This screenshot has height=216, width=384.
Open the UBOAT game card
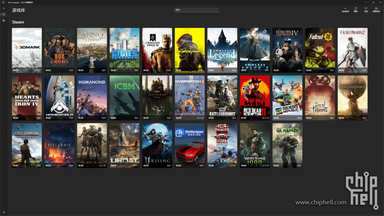124,145
